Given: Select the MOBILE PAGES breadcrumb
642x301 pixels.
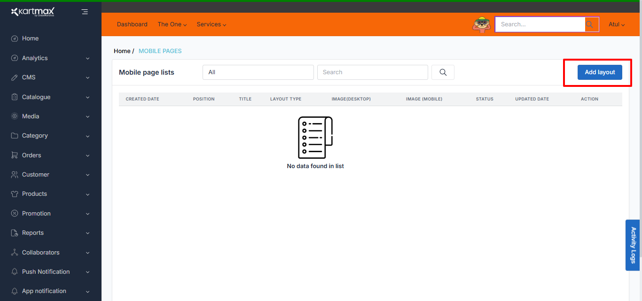Looking at the screenshot, I should click(x=160, y=51).
